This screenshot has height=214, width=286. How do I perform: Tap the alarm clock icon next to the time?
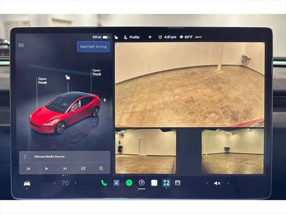[160, 37]
